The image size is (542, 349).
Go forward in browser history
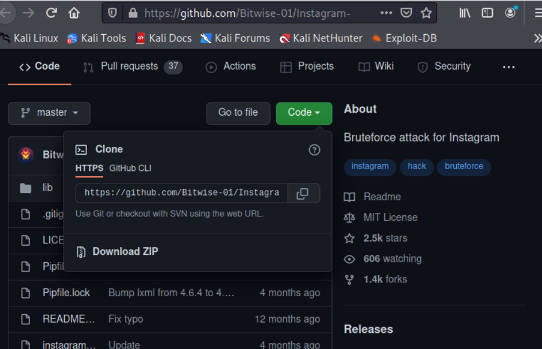(28, 13)
